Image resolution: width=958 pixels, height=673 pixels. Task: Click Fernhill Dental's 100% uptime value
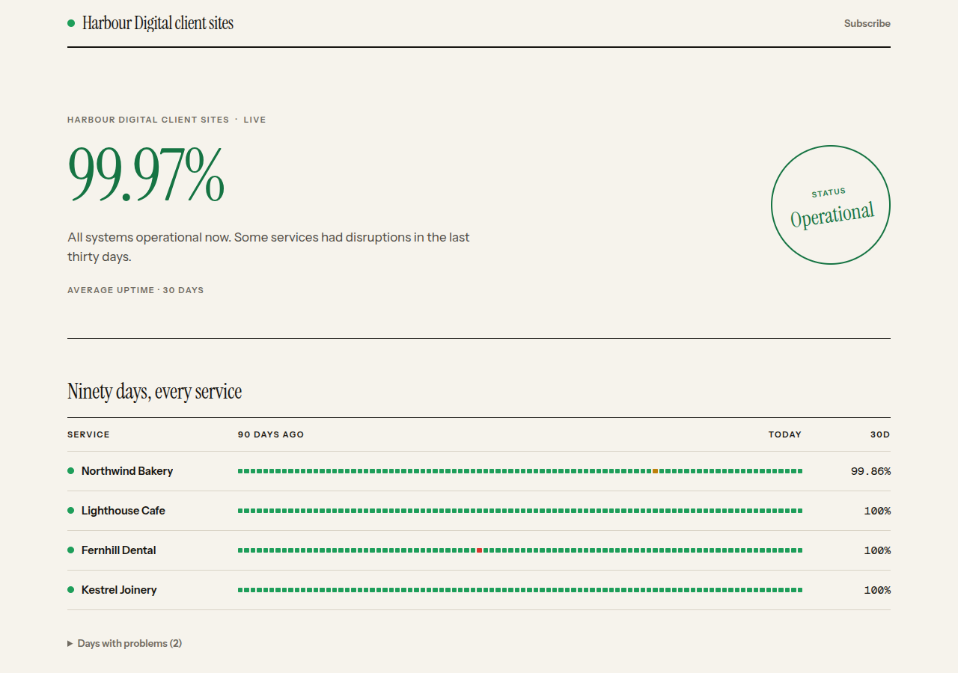click(x=877, y=550)
